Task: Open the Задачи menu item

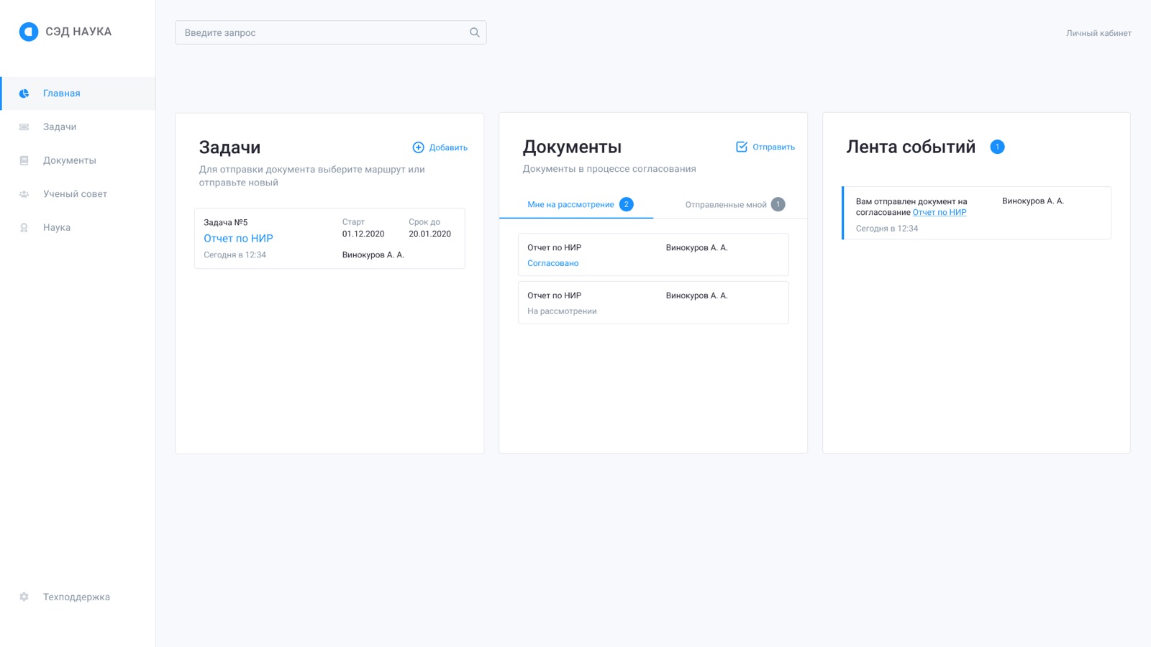Action: (x=78, y=127)
